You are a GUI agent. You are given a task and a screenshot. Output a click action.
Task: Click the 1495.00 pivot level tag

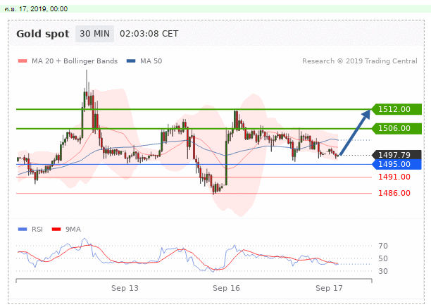click(x=396, y=164)
